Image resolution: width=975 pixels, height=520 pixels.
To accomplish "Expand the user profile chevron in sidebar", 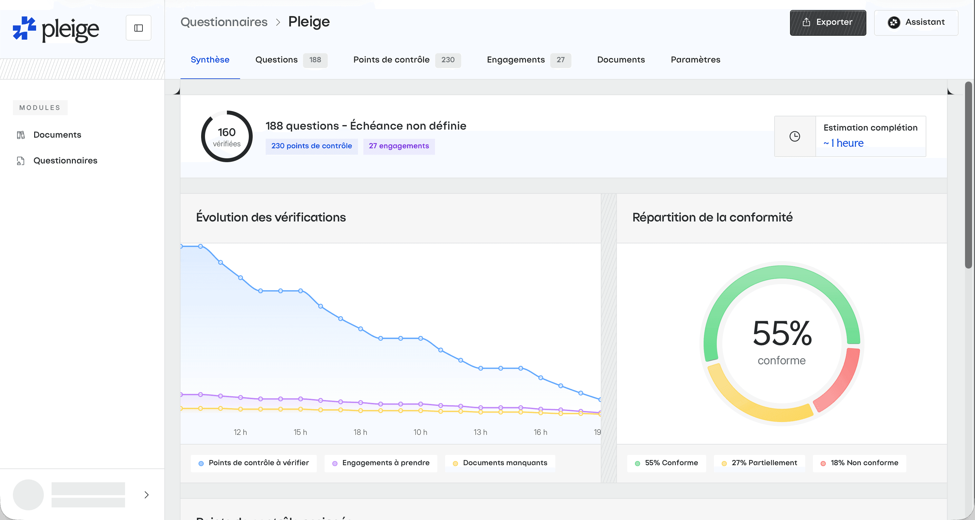I will [146, 495].
